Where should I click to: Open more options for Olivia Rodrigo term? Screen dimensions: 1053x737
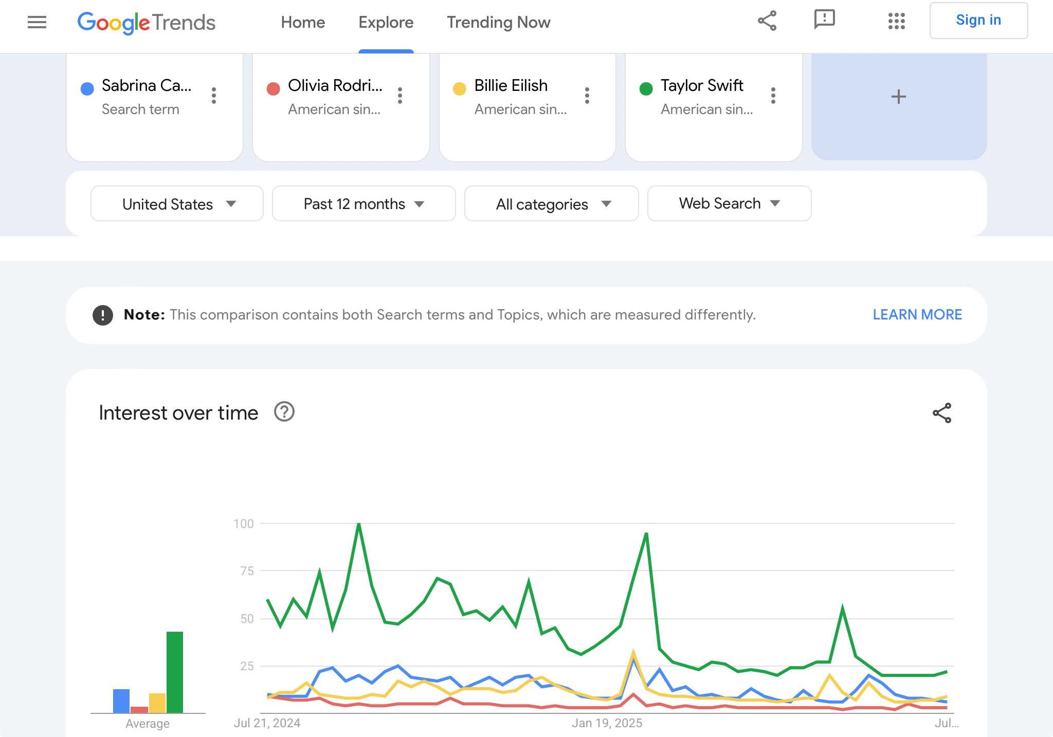coord(400,96)
